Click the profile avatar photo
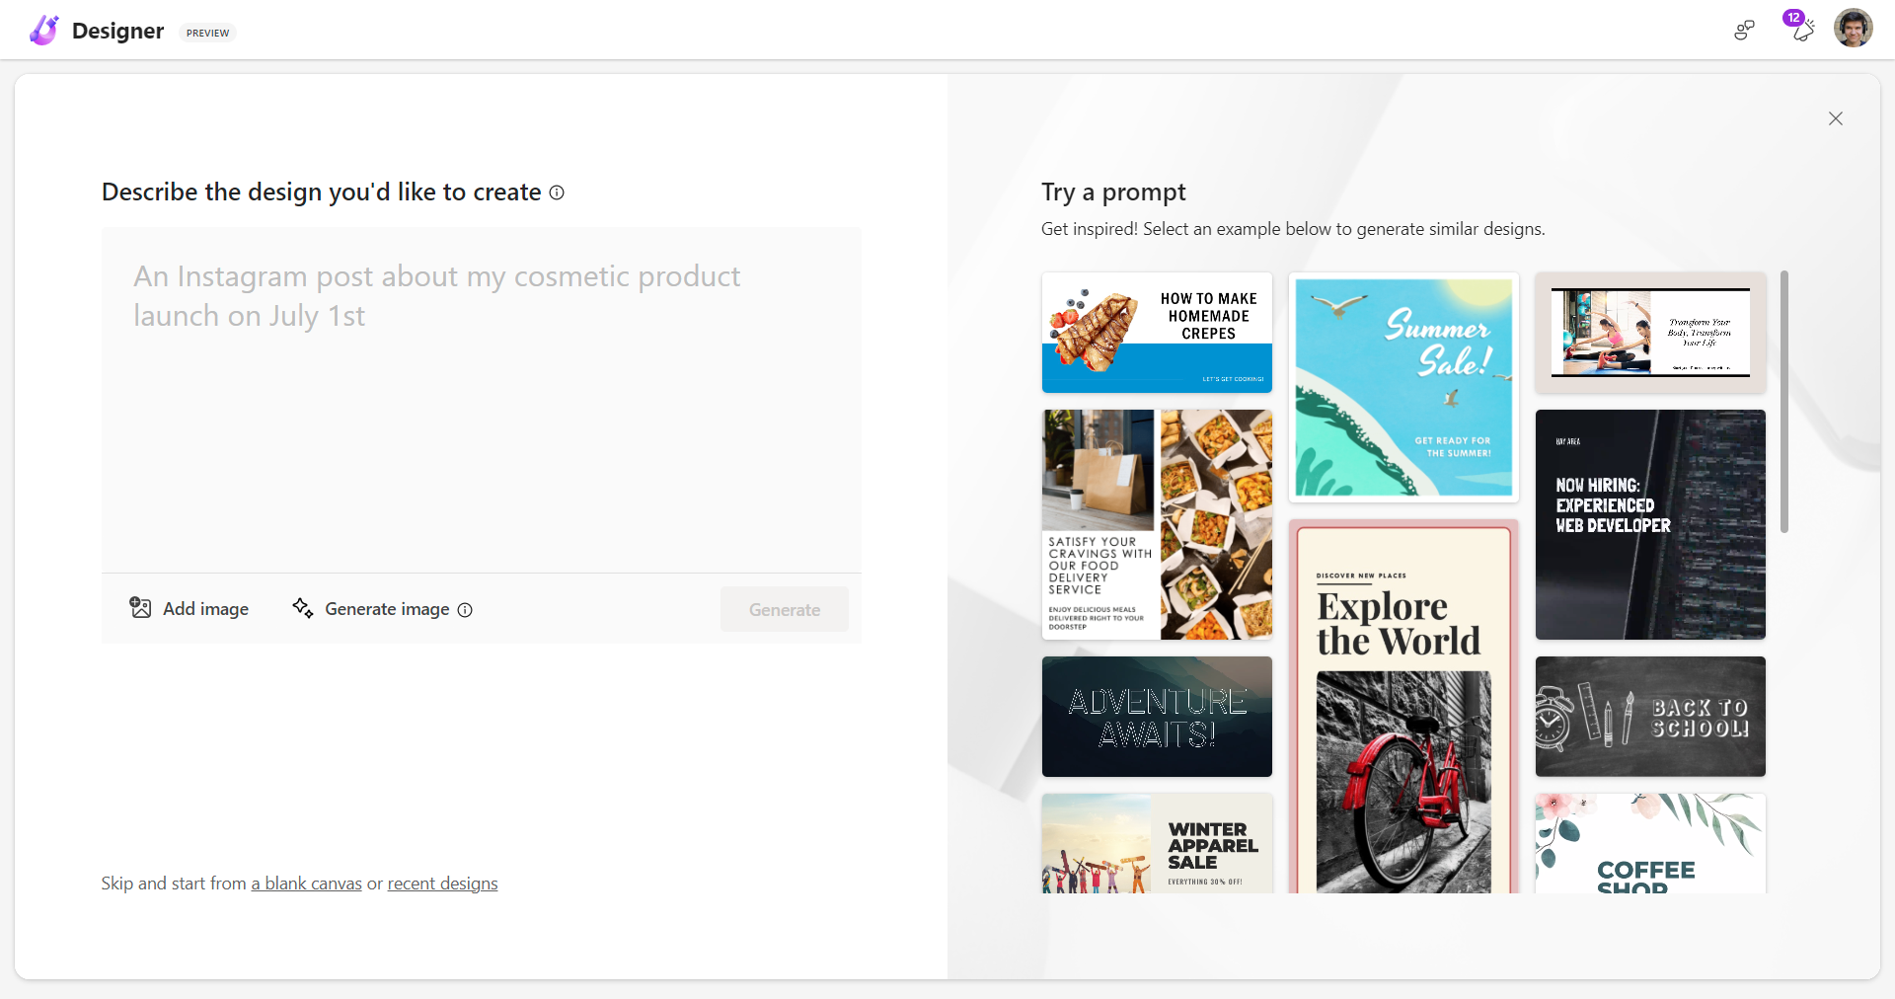 coord(1855,28)
